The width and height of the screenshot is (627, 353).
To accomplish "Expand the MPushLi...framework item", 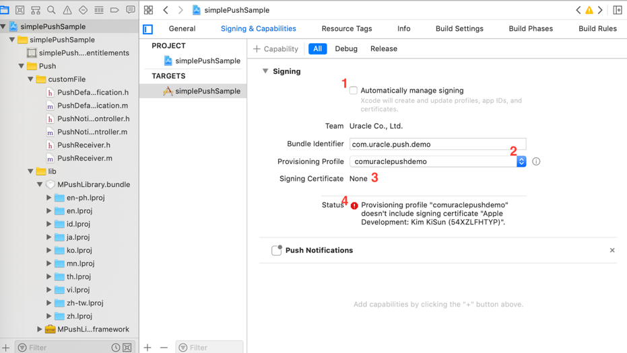I will (40, 329).
